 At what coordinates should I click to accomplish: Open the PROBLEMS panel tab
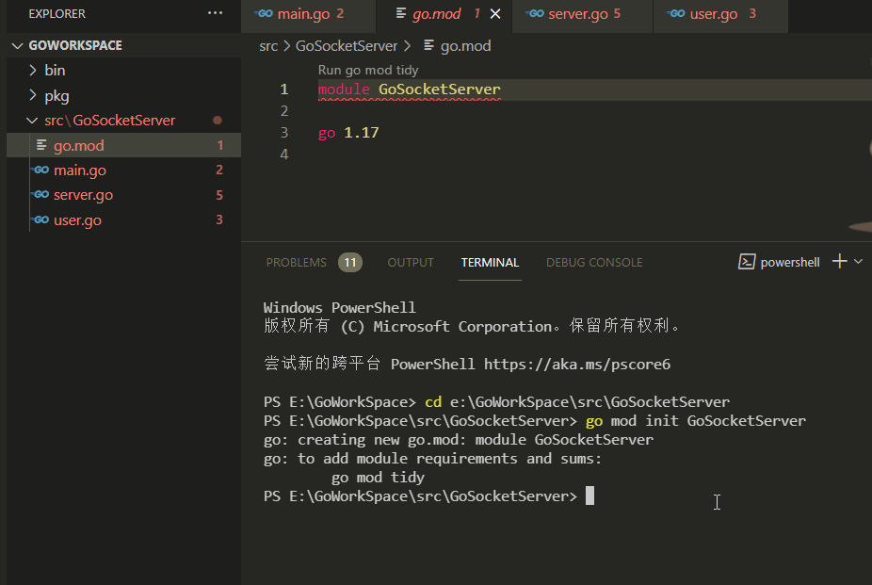[x=296, y=263]
